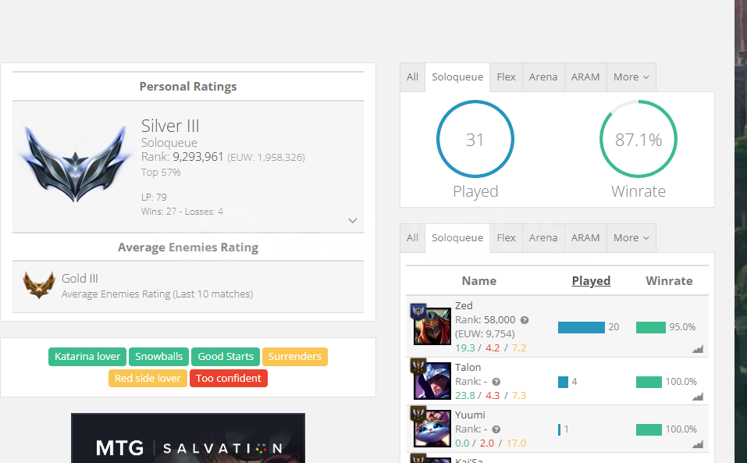Open Yuumi's stats graph icon
This screenshot has height=463, width=747.
coord(698,444)
